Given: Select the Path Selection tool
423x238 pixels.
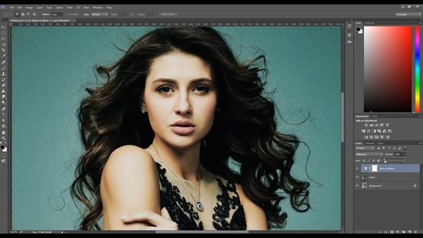Looking at the screenshot, I should click(3, 120).
